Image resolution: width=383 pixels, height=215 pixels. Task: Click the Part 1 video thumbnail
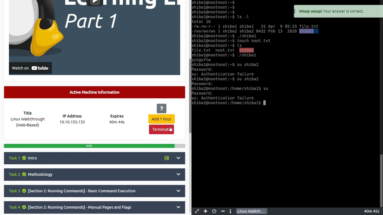pyautogui.click(x=95, y=37)
